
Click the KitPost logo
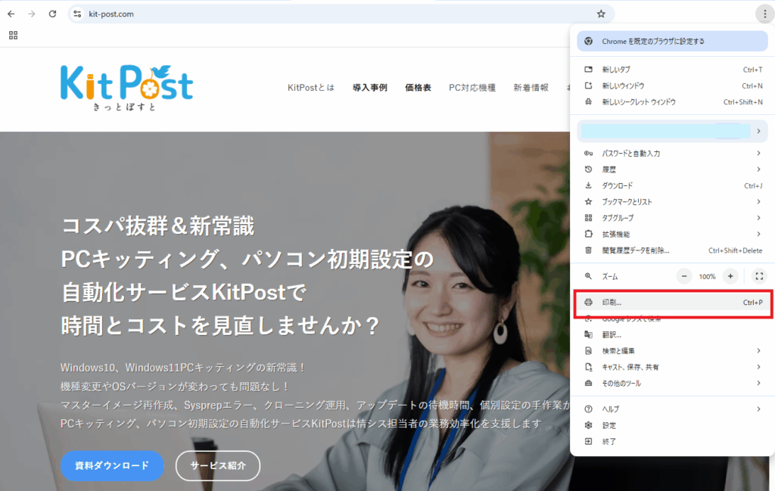[126, 88]
